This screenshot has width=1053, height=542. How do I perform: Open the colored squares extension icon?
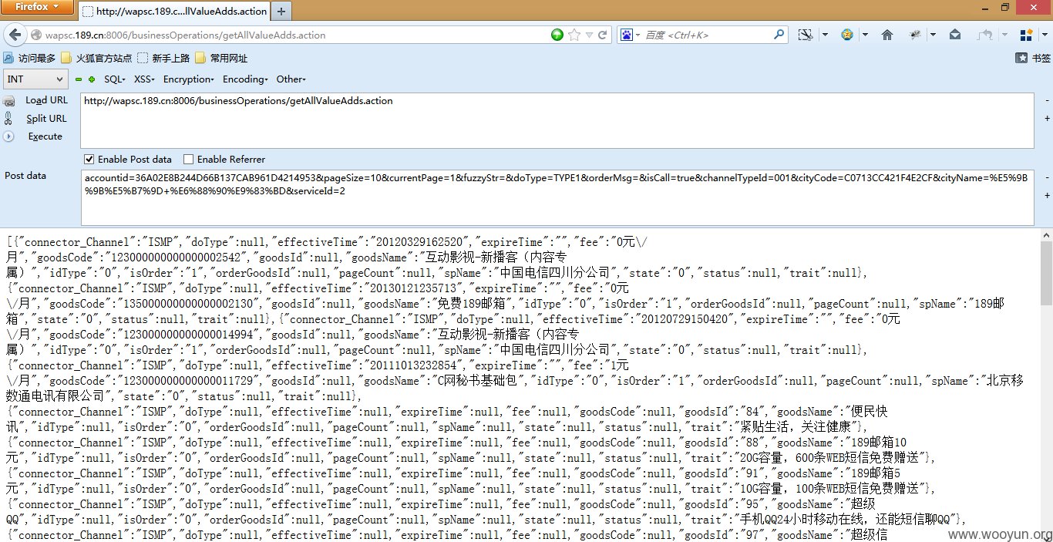pyautogui.click(x=1026, y=35)
